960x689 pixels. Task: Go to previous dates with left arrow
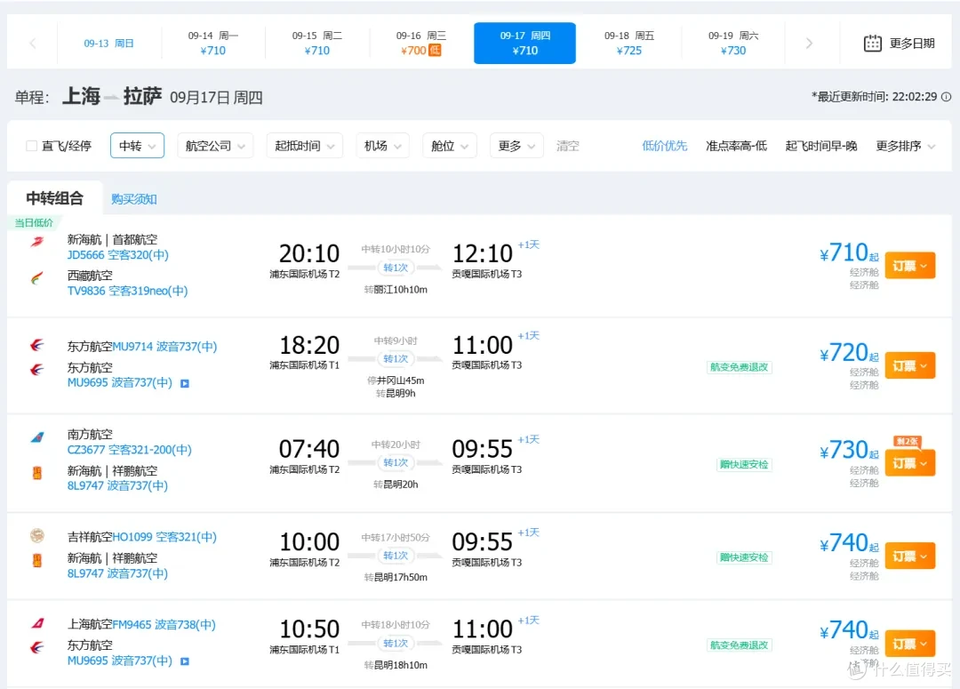pyautogui.click(x=33, y=44)
